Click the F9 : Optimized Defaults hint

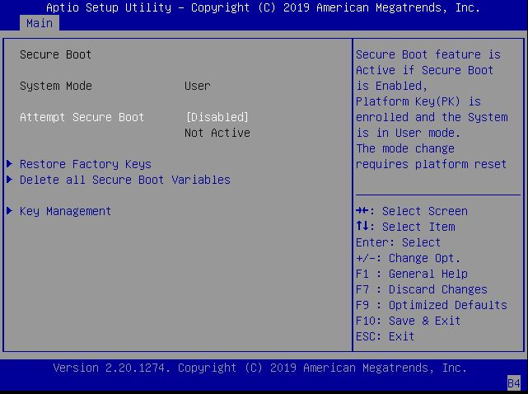pyautogui.click(x=432, y=305)
